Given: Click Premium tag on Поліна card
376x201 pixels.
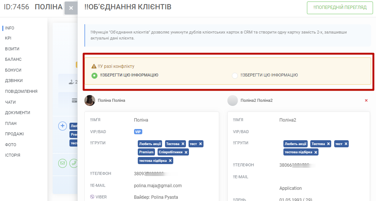Looking at the screenshot, I should coord(146,152).
